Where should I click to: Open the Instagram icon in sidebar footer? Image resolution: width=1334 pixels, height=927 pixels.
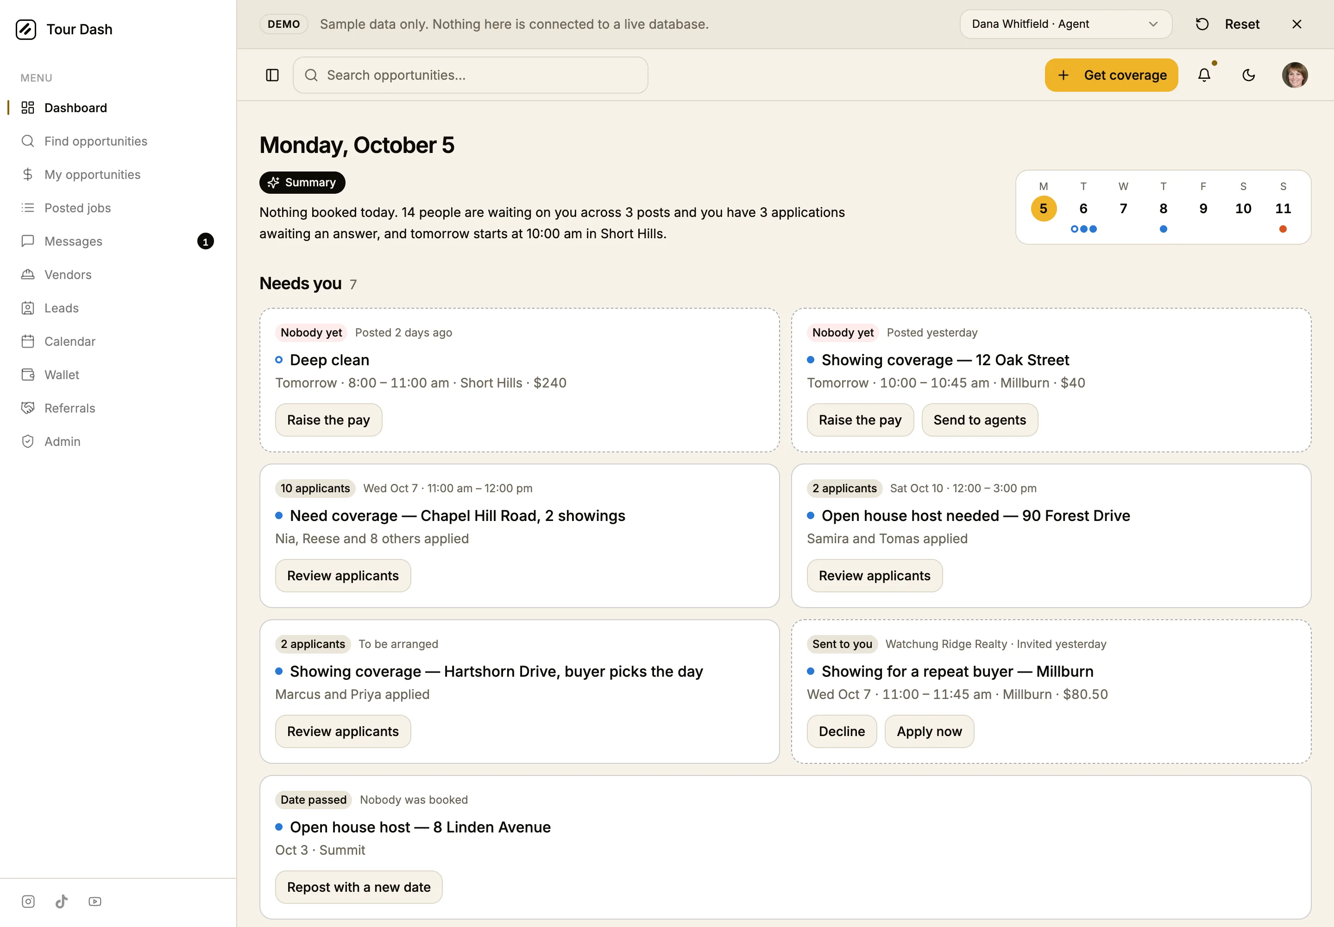click(28, 901)
